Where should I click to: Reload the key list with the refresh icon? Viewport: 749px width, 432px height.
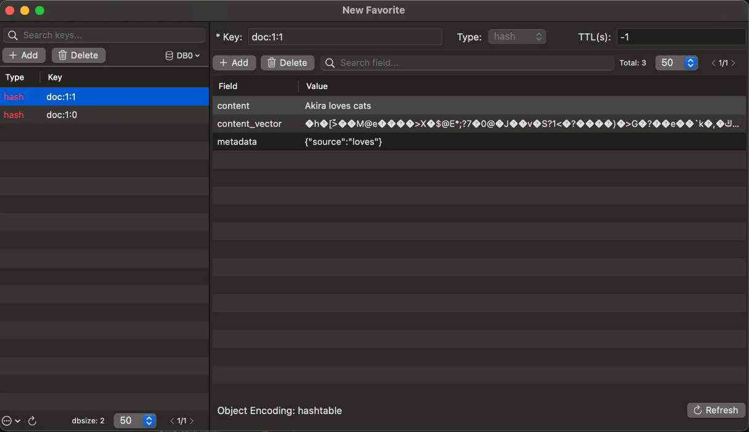click(x=33, y=420)
